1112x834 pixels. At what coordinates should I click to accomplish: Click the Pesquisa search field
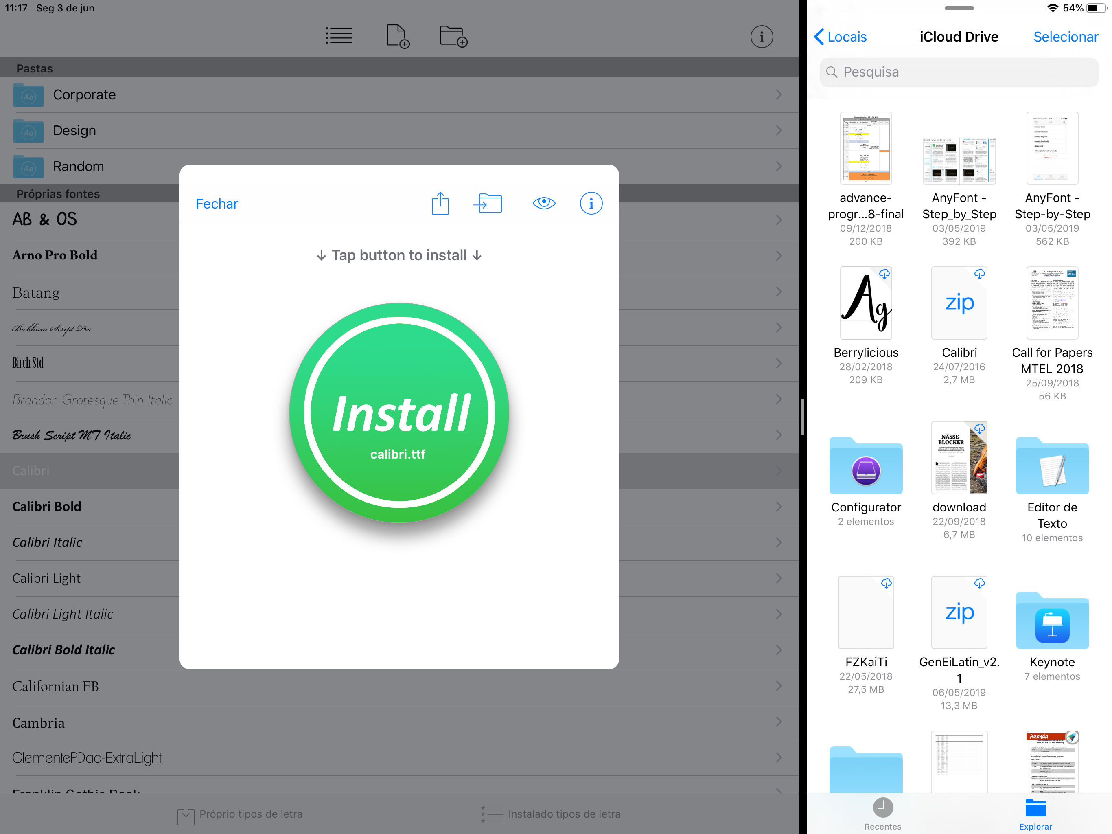[959, 72]
